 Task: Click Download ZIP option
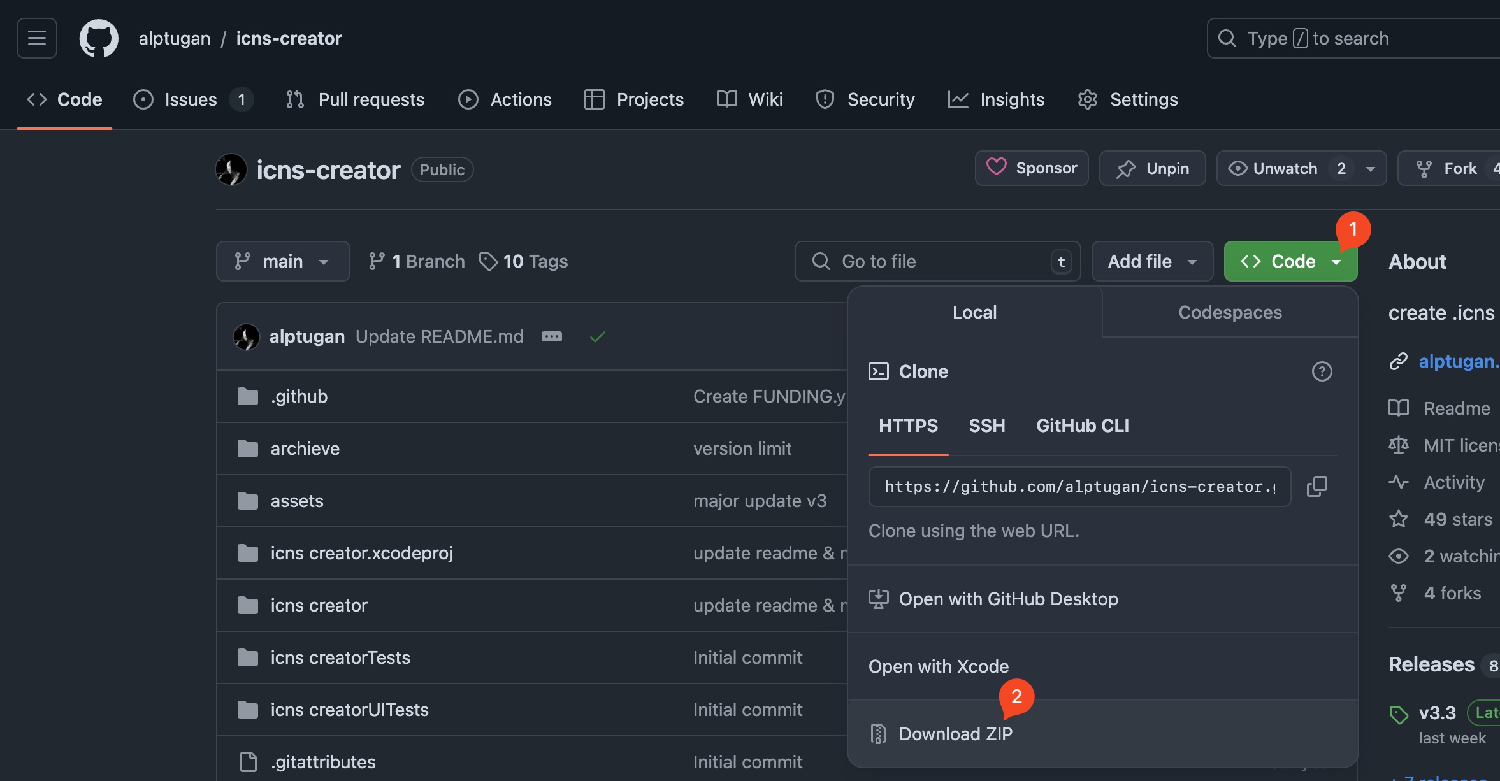(955, 734)
